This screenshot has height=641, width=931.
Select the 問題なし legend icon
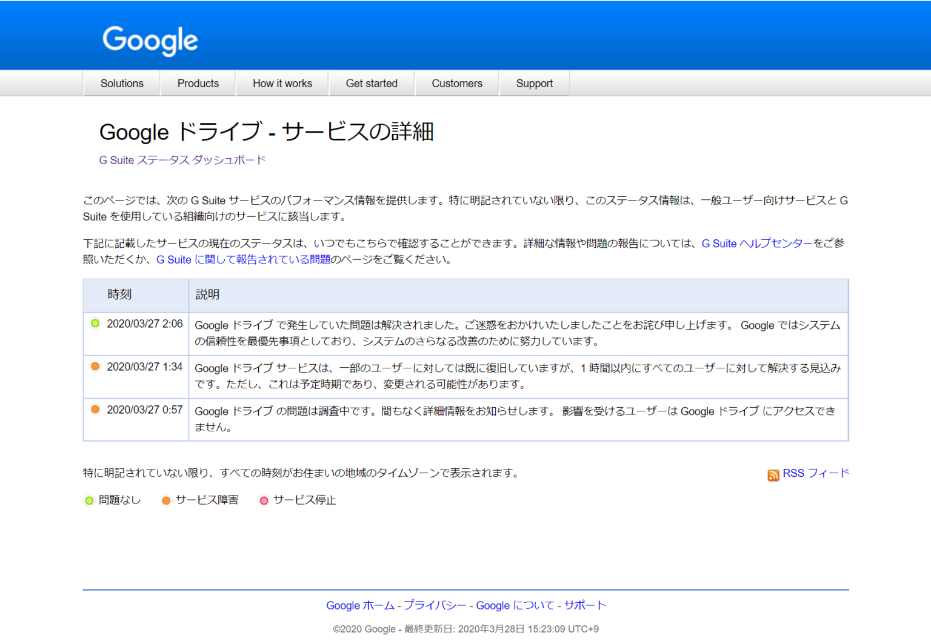pos(88,500)
